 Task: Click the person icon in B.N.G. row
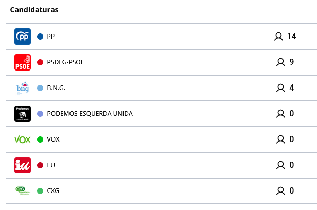(280, 88)
